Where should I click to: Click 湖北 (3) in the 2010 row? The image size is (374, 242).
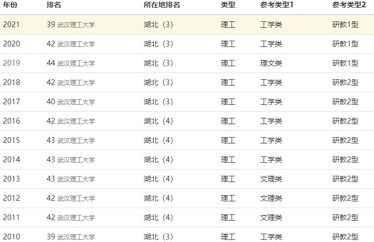pyautogui.click(x=159, y=237)
